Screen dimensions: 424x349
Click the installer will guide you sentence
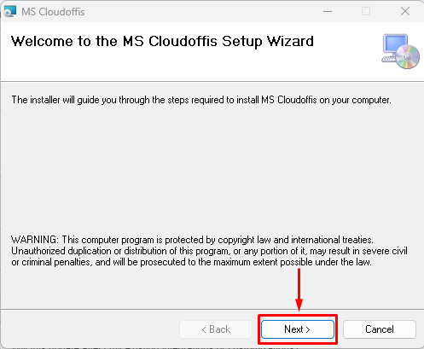click(x=201, y=100)
